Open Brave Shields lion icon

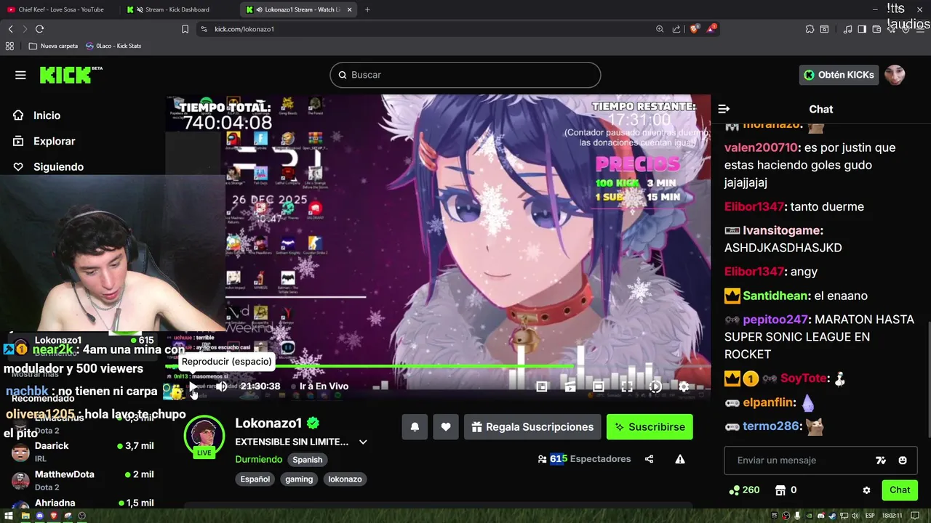tap(694, 29)
